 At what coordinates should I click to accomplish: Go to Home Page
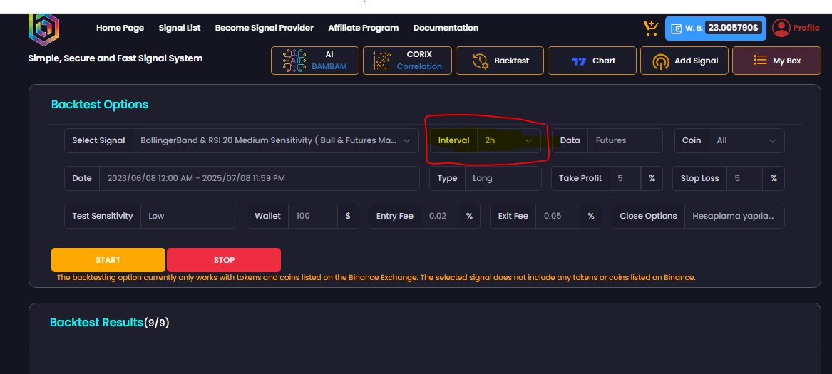120,28
